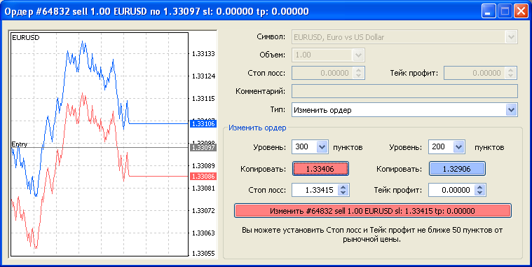This screenshot has width=532, height=267.
Task: Decrease active Тейк профит 0.00000 using down arrow
Action: (479, 193)
